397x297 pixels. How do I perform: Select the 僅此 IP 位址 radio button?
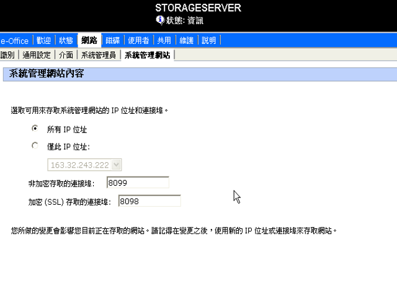pos(35,146)
